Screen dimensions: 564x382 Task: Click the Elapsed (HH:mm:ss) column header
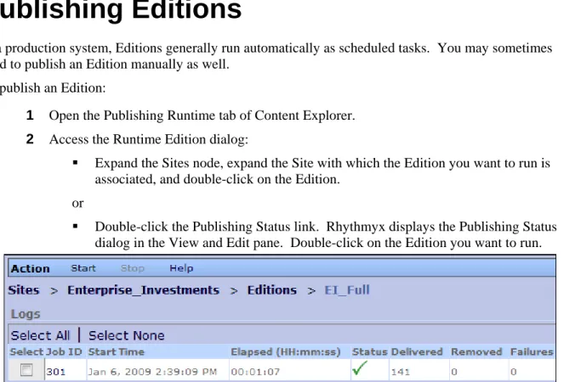[286, 351]
